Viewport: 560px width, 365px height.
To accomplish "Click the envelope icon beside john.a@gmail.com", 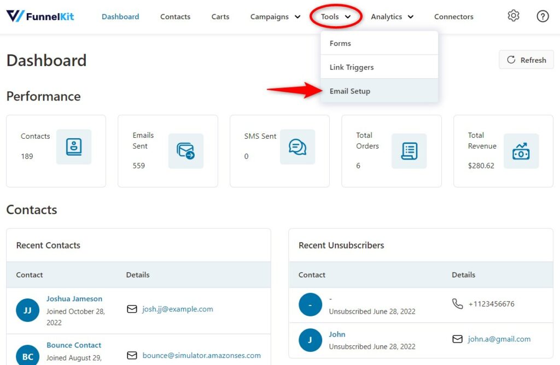I will pos(458,339).
